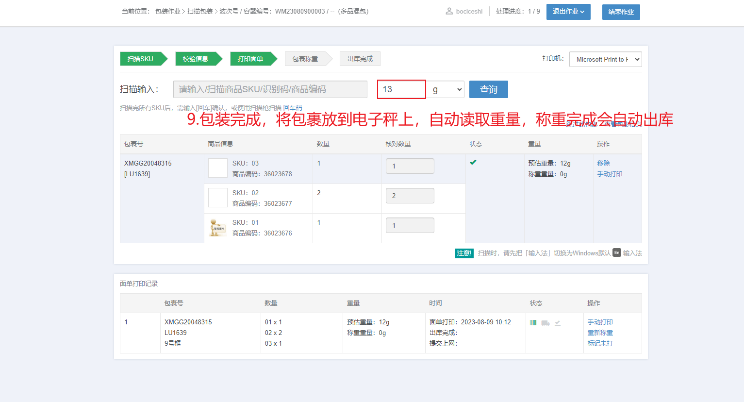Screen dimensions: 744x402
Task: Click the SKU scan input field
Action: tap(270, 89)
